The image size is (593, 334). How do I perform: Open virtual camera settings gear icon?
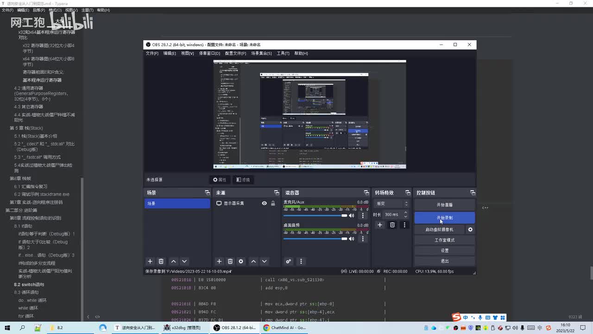[470, 230]
